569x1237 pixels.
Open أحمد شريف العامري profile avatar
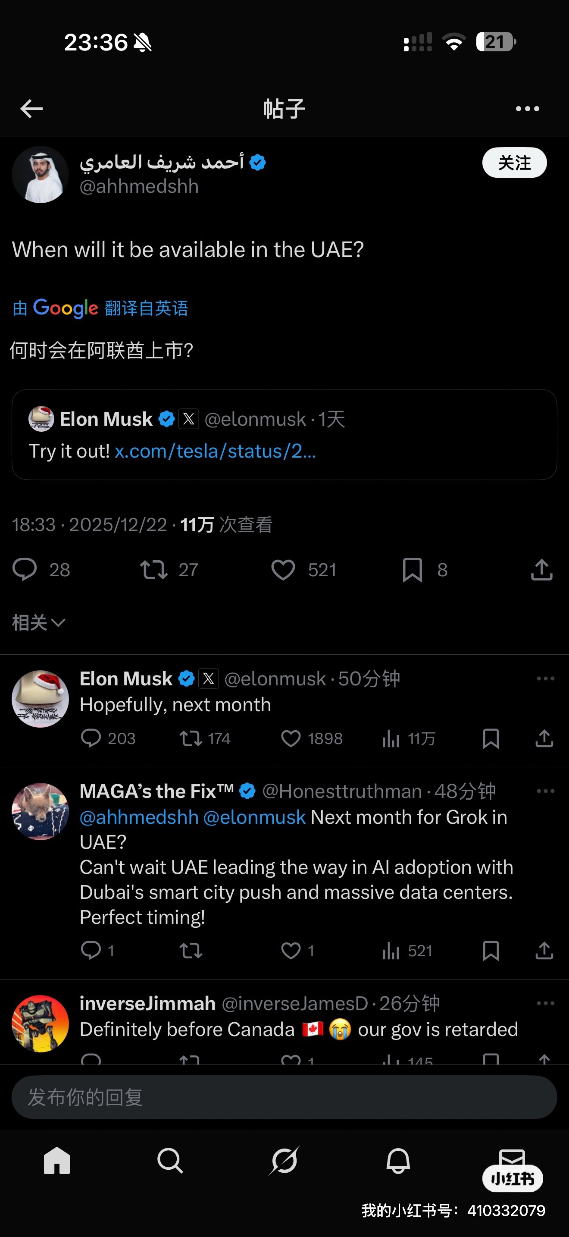coord(40,175)
